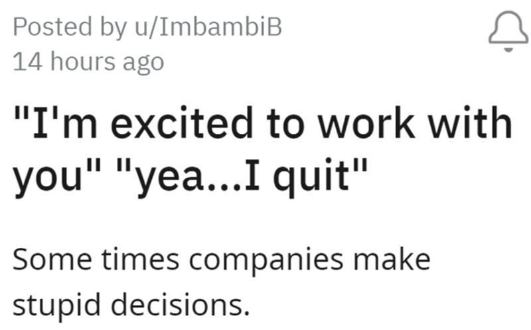
Task: Click the post body starting "Some times companies"
Action: coord(220,258)
